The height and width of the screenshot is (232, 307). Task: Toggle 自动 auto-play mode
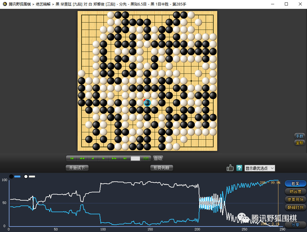(x=158, y=159)
